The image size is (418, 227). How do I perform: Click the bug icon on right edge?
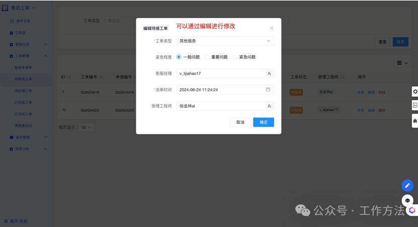tap(415, 121)
